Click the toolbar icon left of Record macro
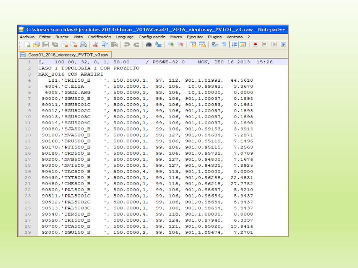This screenshot has width=358, height=268. click(243, 45)
